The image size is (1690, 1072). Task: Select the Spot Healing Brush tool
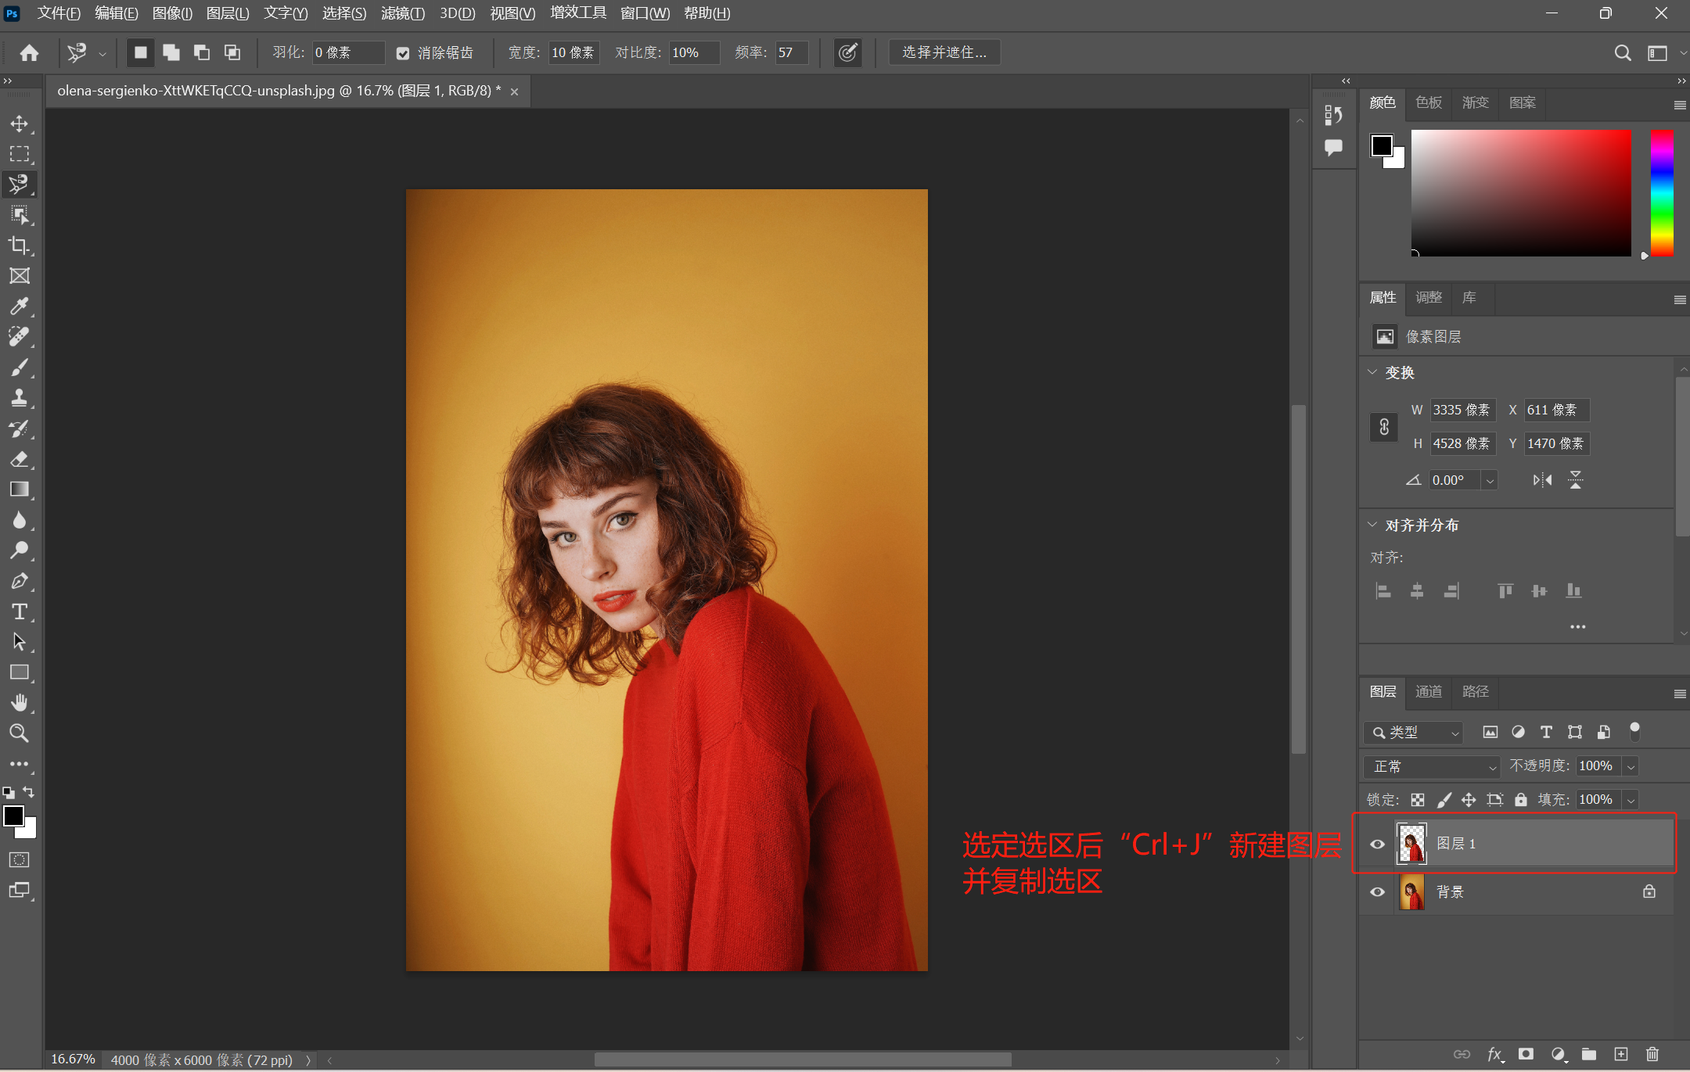19,337
